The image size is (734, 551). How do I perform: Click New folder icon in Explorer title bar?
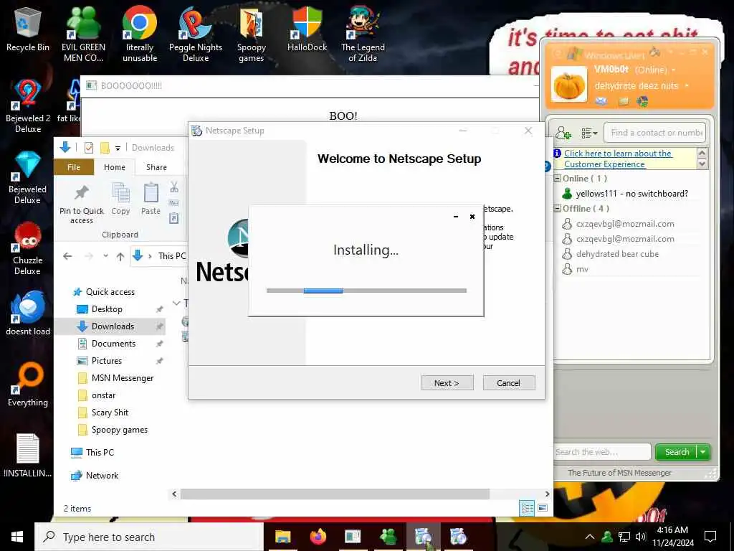(105, 148)
